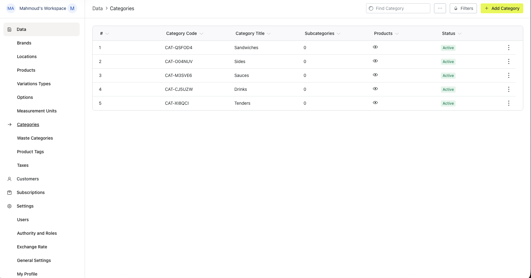Click the Data breadcrumb link

97,8
